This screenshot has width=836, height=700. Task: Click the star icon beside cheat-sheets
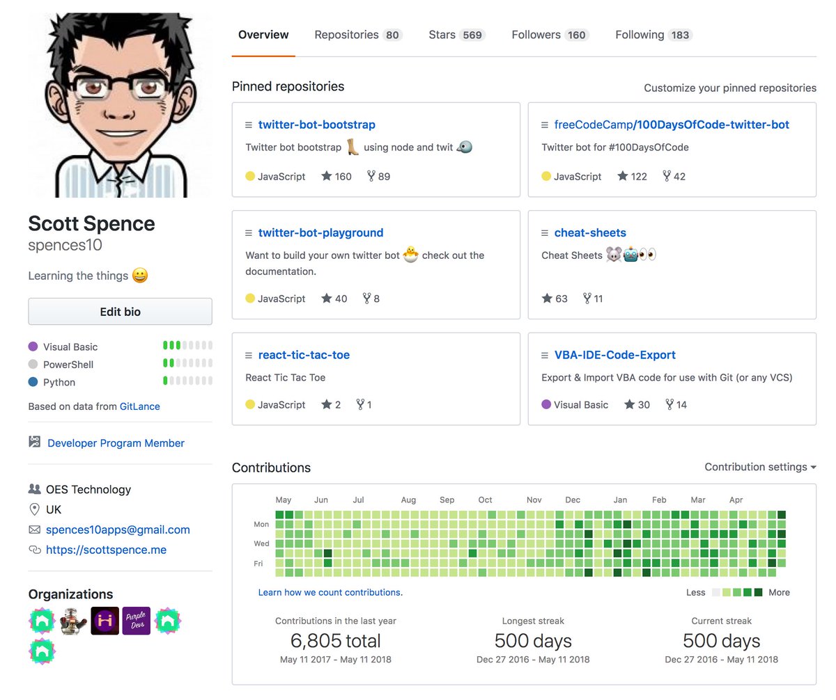(548, 298)
